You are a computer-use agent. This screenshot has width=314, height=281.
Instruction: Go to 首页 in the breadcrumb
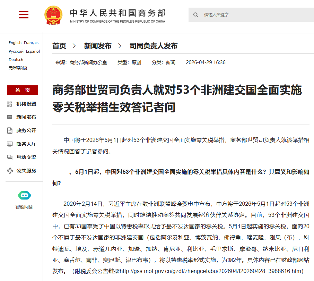coord(59,46)
